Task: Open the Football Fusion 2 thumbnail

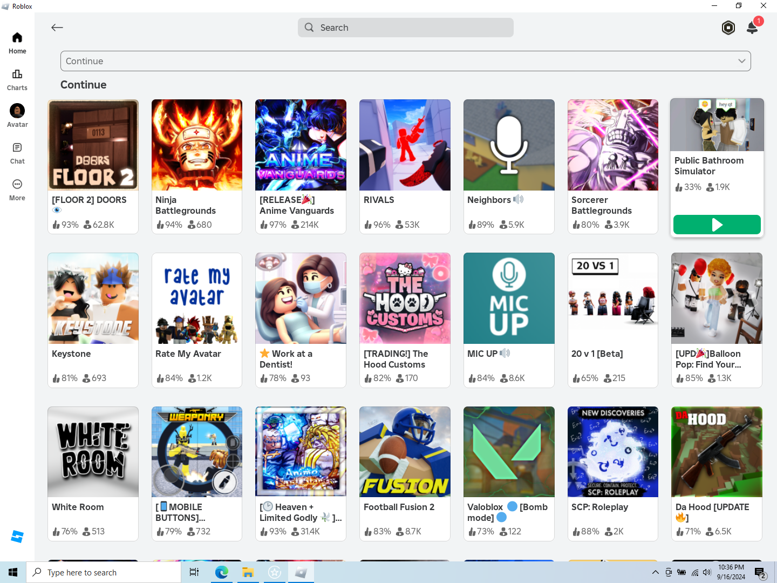Action: [405, 452]
